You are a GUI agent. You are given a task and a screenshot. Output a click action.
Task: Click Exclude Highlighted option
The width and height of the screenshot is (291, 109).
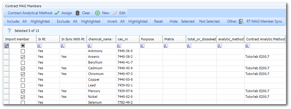point(91,21)
